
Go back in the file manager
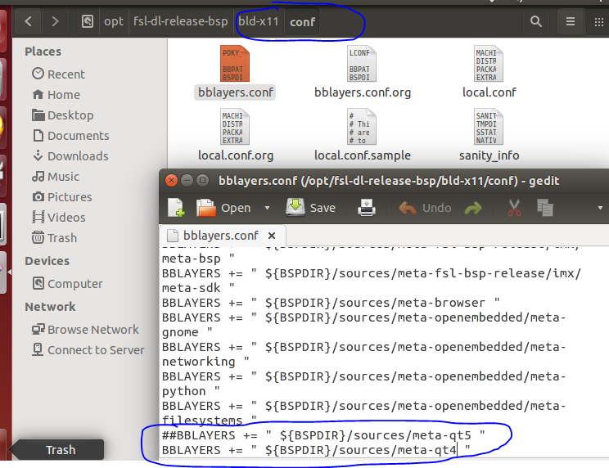29,21
